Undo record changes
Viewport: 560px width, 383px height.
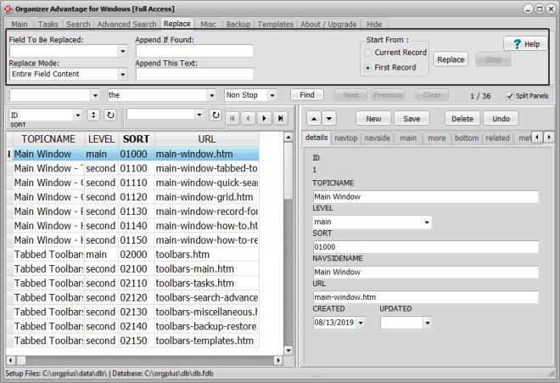(x=501, y=119)
